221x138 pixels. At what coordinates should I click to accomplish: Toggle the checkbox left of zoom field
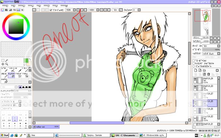pyautogui.click(x=51, y=10)
